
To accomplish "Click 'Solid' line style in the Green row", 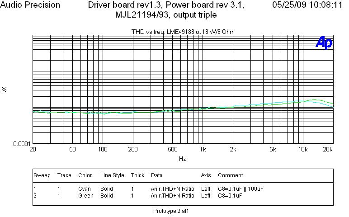I will (107, 196).
